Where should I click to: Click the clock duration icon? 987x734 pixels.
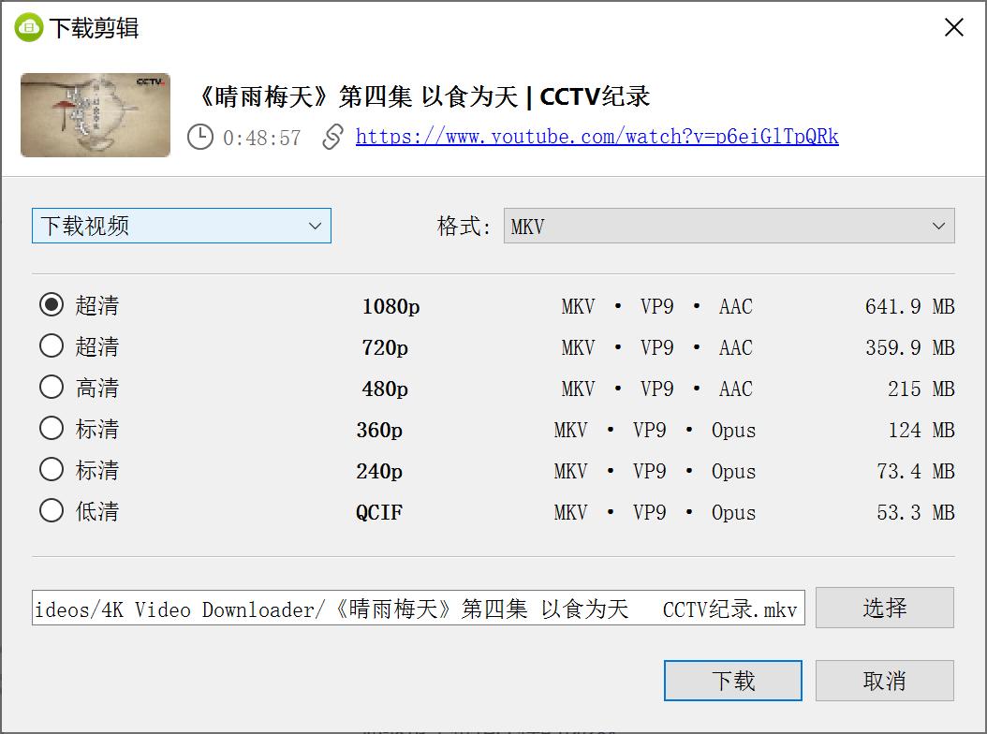point(199,138)
